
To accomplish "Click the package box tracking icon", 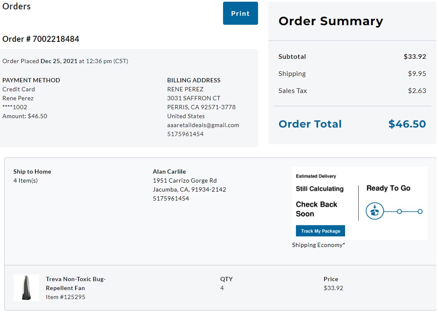I will click(x=374, y=211).
